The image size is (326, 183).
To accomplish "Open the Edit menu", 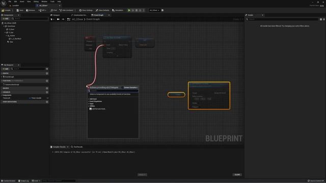I will 15,2.
